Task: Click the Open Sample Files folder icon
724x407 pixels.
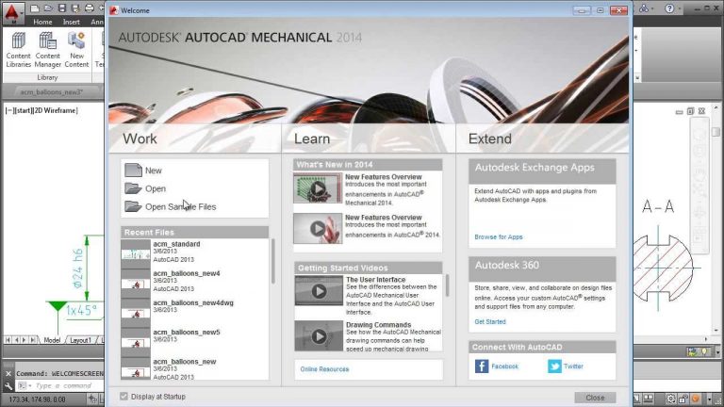Action: point(133,206)
